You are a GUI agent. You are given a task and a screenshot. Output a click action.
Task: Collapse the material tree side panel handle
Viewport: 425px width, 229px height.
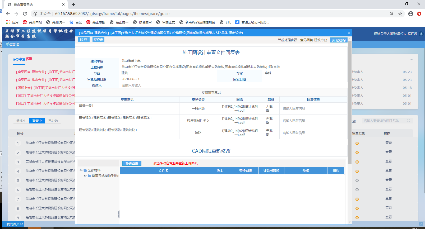[x=119, y=214]
